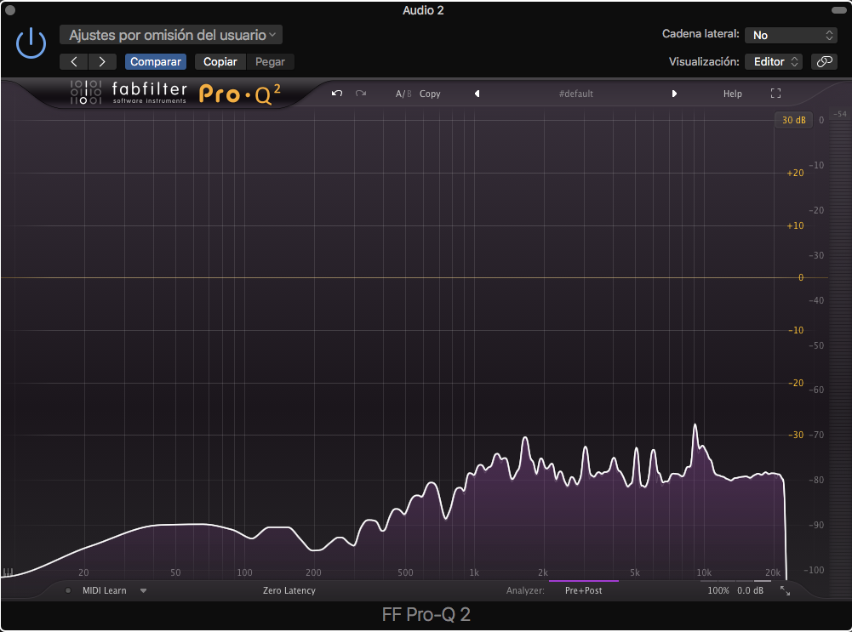Go to the previous preset with left arrow

tap(74, 62)
